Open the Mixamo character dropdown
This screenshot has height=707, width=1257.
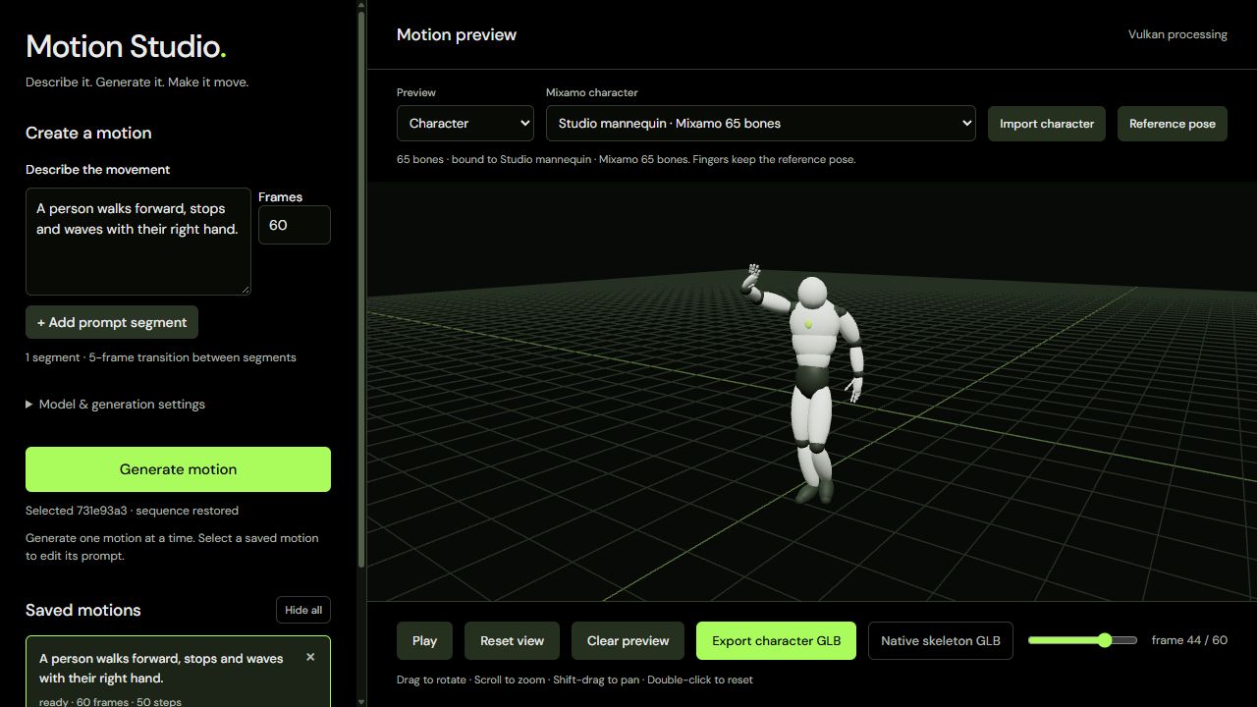[761, 123]
